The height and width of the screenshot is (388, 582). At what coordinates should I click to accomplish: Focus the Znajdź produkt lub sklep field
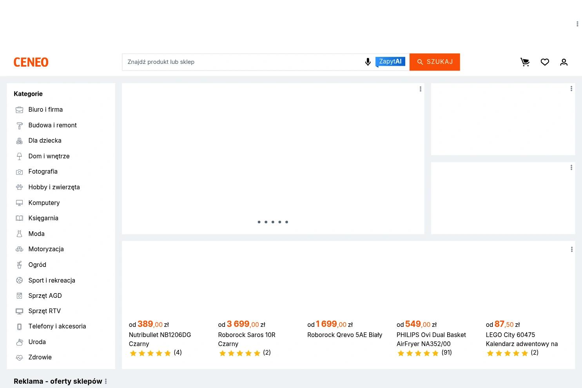click(243, 62)
